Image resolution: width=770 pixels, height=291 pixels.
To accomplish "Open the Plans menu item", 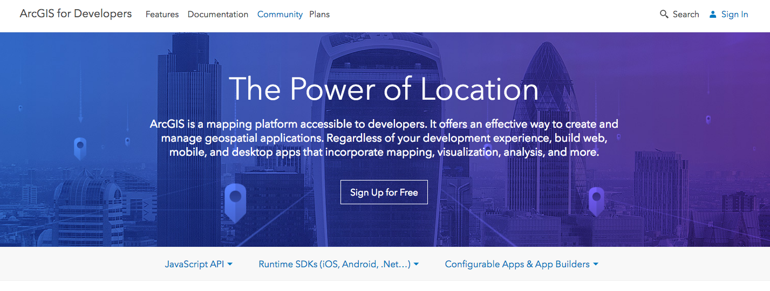I will pos(319,15).
